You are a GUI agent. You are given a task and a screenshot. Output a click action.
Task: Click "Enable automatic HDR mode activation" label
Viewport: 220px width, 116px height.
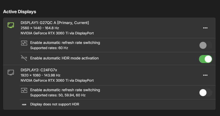(64, 58)
